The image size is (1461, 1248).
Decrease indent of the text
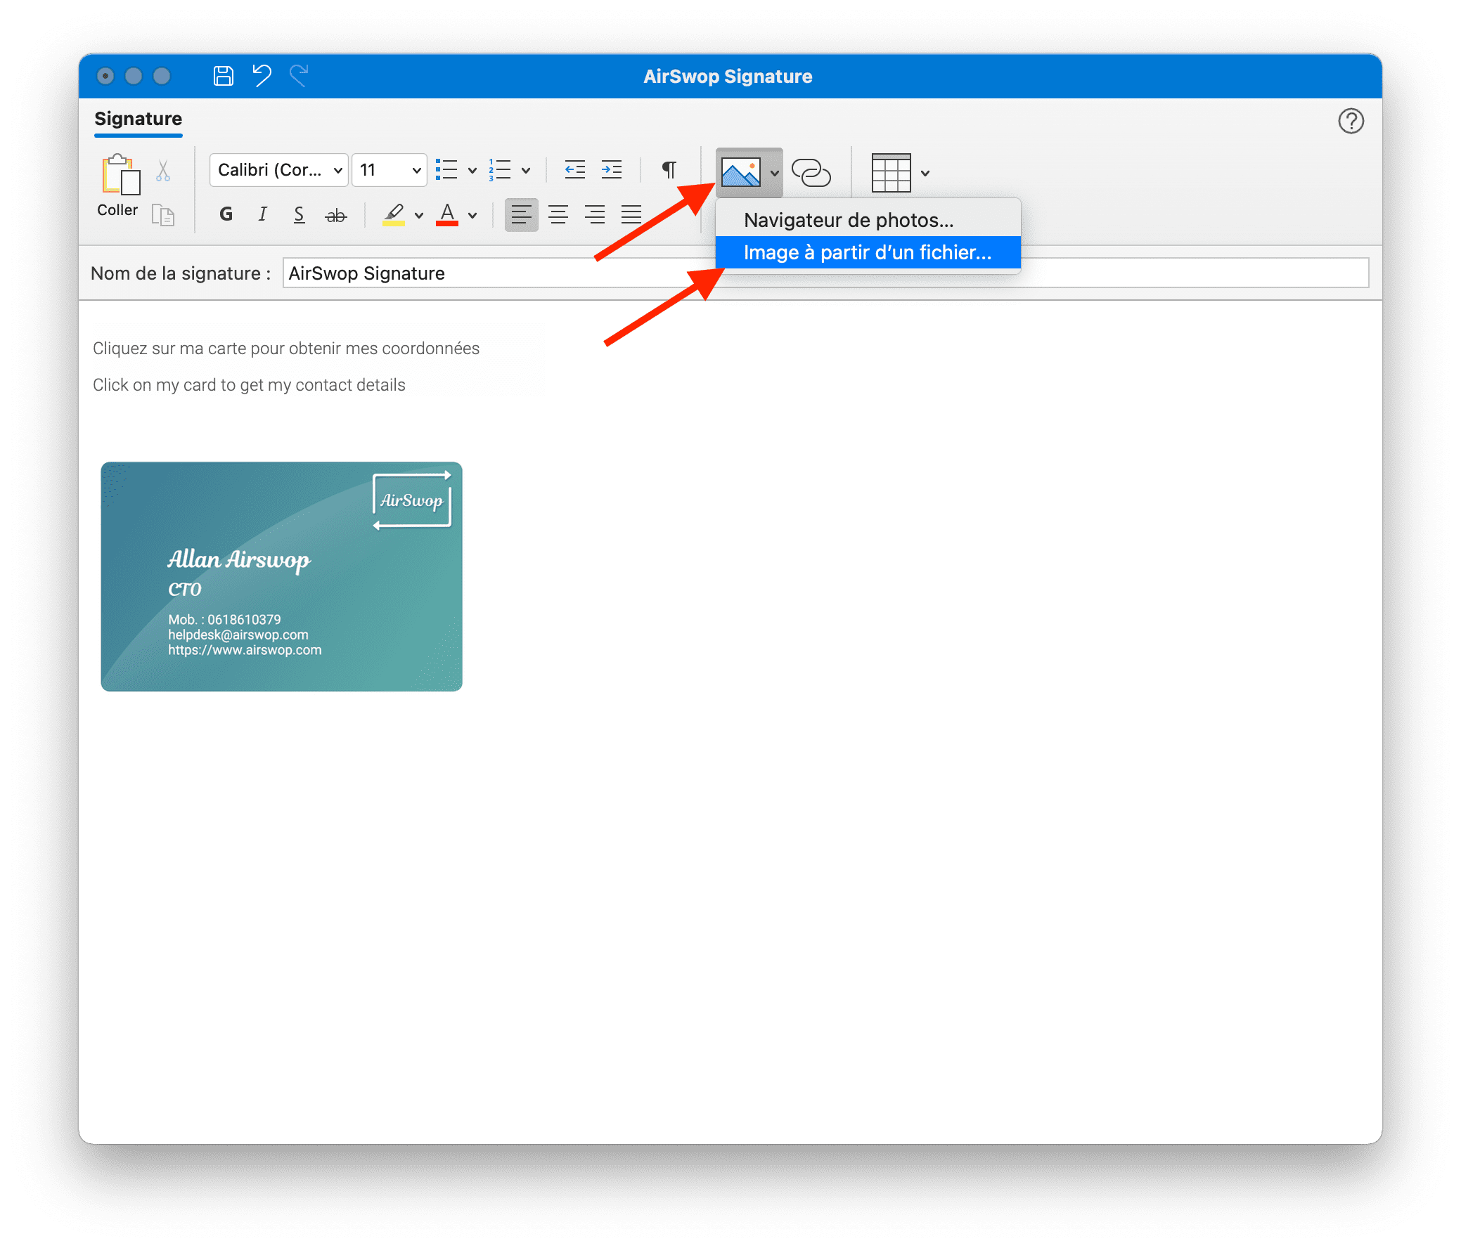pyautogui.click(x=574, y=170)
